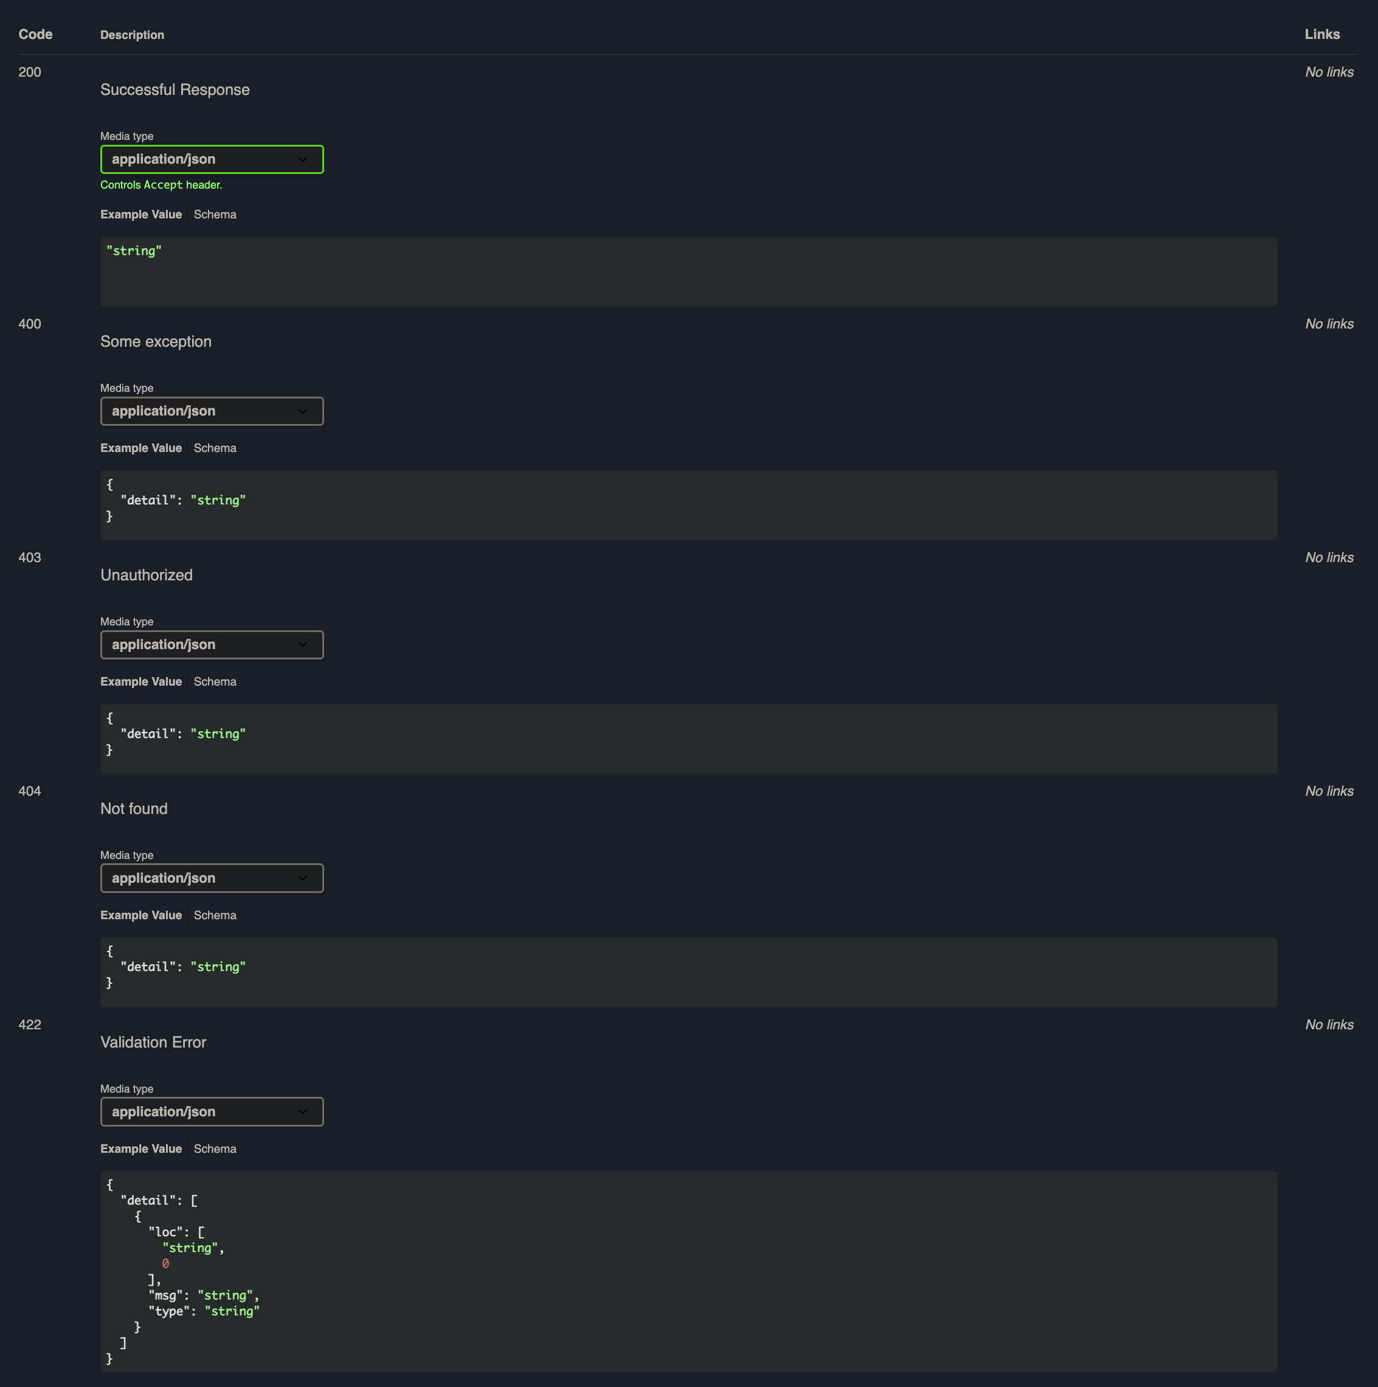Click the Successful Response description
The image size is (1378, 1387).
click(x=175, y=90)
